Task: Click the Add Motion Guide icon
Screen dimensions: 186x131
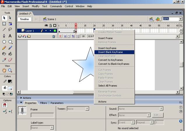Action: coord(24,36)
